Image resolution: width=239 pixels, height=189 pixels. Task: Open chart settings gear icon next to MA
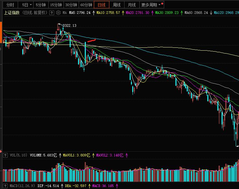point(58,13)
